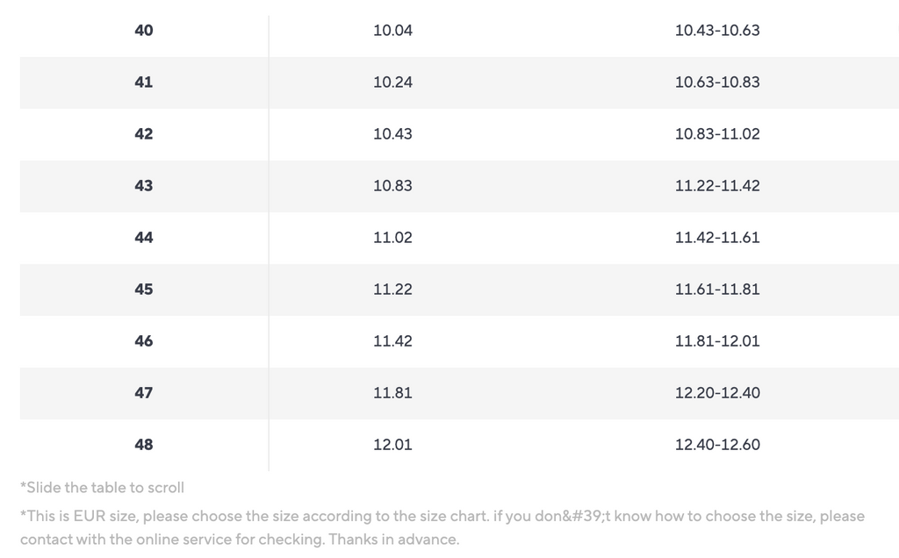Select the 10.43 value for size 42

point(392,134)
